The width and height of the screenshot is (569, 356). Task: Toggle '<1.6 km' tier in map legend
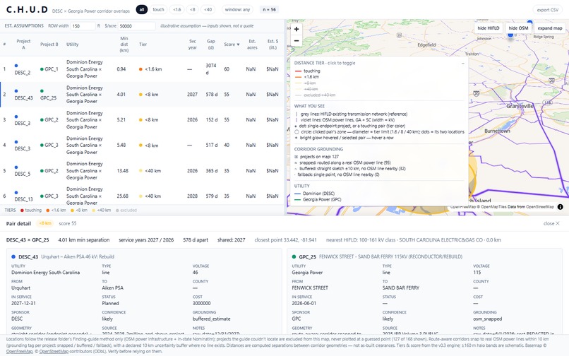[307, 77]
